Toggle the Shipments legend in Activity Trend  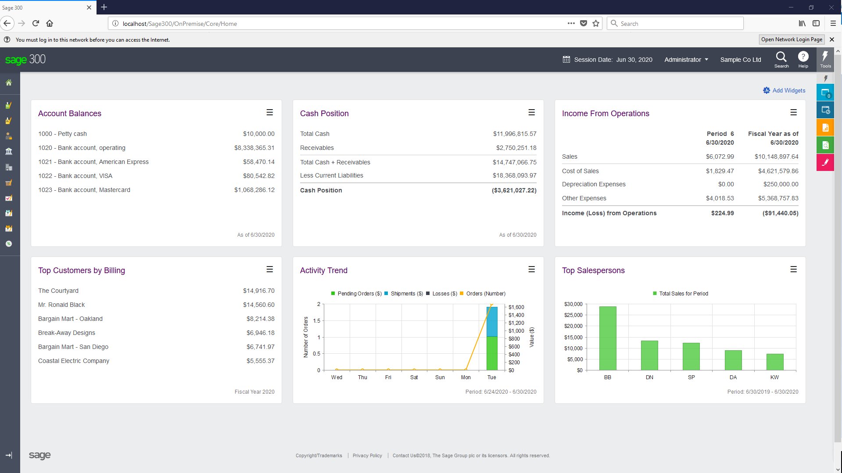tap(403, 293)
